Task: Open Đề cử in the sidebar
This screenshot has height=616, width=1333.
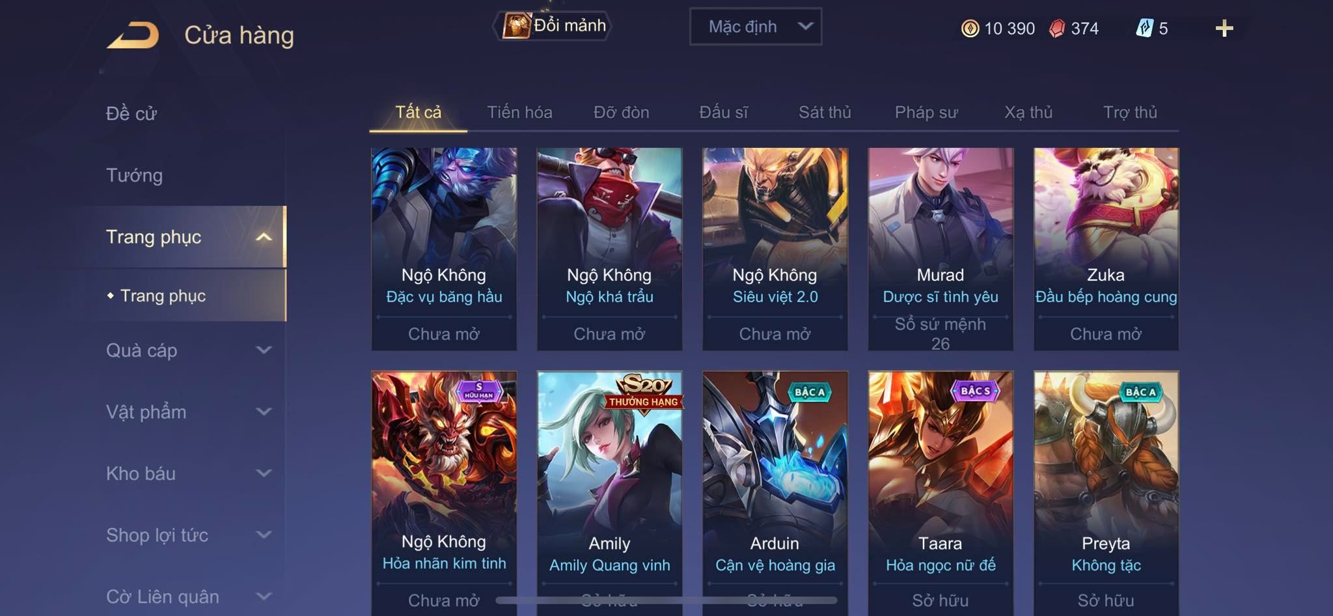Action: (131, 113)
